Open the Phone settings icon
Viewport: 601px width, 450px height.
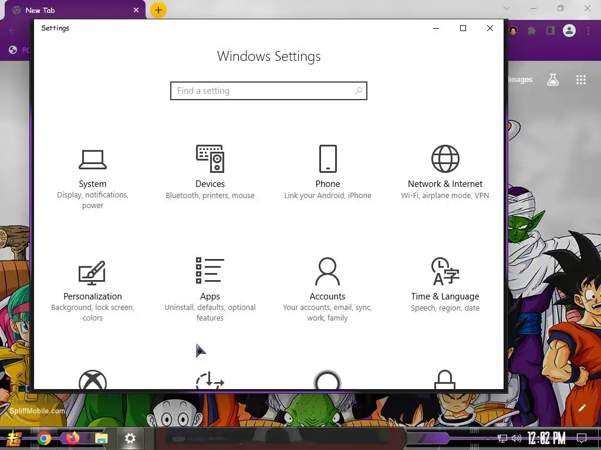coord(327,158)
